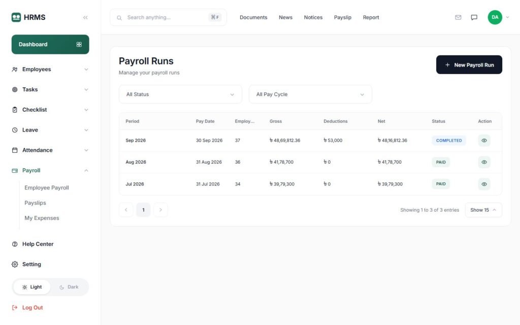The height and width of the screenshot is (325, 520).
Task: Open the Report menu item
Action: pos(371,17)
